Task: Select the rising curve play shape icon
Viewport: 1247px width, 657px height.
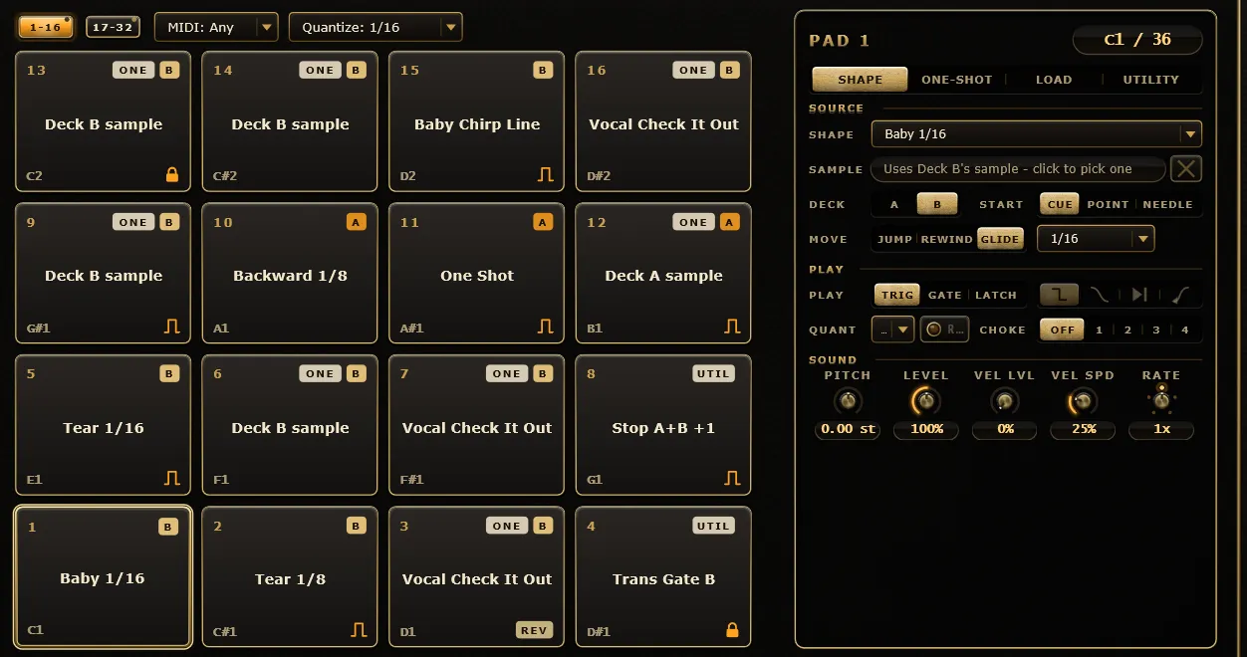Action: pos(1180,295)
